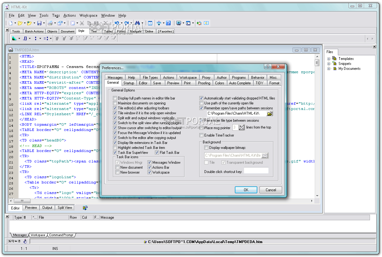
Task: Save the file with floppy disk icon
Action: click(39, 23)
